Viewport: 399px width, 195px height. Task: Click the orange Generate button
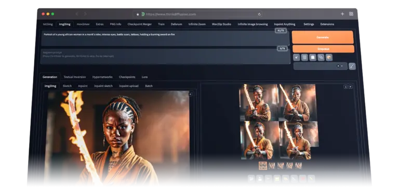click(x=323, y=37)
